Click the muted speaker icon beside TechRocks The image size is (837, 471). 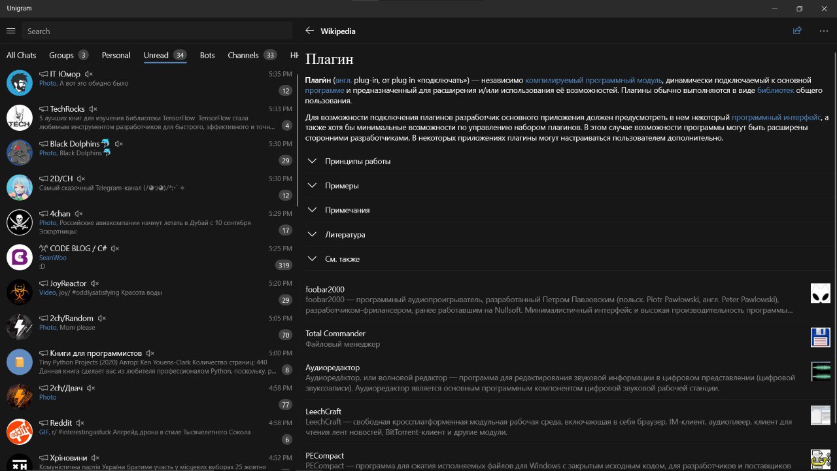pyautogui.click(x=94, y=109)
